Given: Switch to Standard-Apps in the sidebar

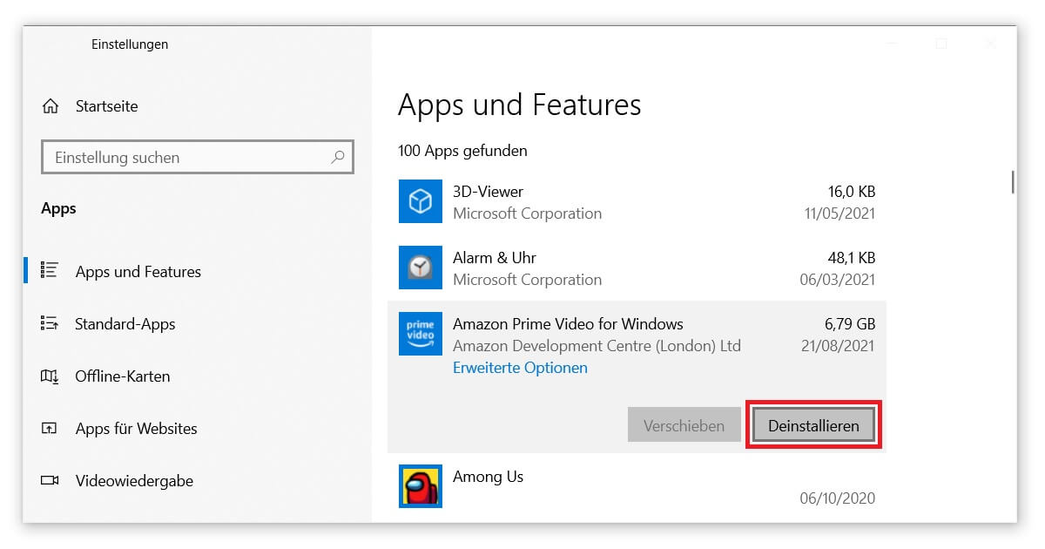Looking at the screenshot, I should point(126,323).
